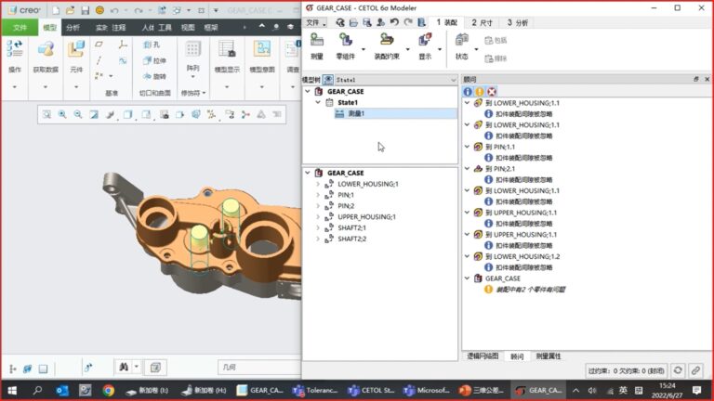The height and width of the screenshot is (401, 714).
Task: Collapse the GEAR_CASE entry in advisor list
Action: (x=468, y=278)
